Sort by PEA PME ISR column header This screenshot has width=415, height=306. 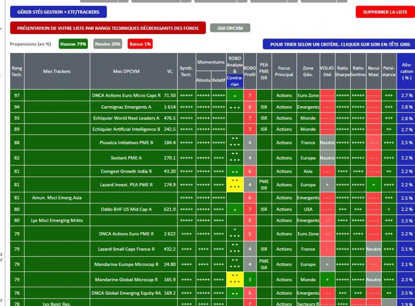pyautogui.click(x=264, y=71)
